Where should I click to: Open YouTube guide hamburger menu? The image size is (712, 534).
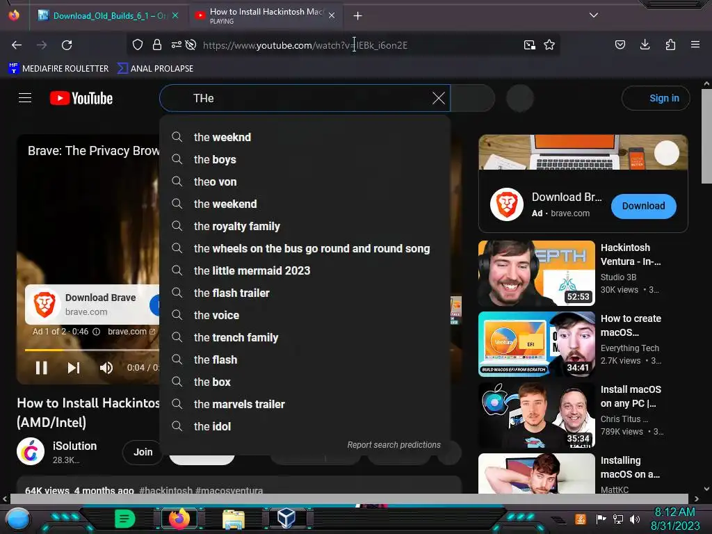(x=25, y=98)
